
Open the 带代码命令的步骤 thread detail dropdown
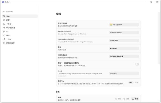coord(124,56)
